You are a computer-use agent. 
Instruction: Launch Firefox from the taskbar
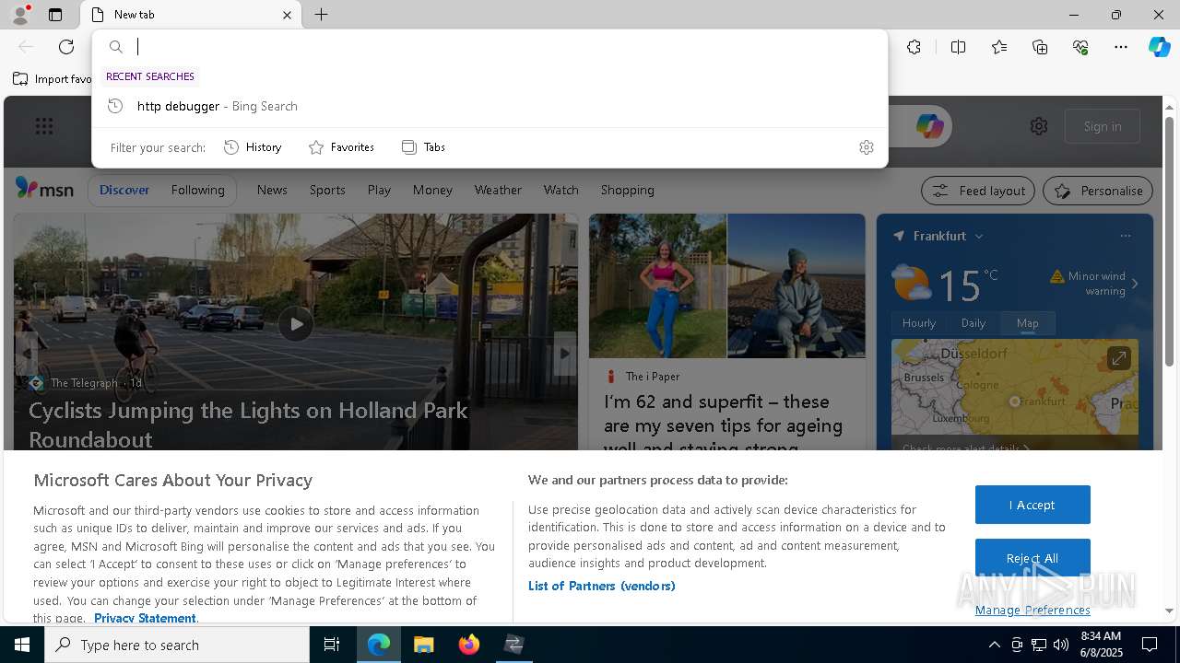point(468,645)
